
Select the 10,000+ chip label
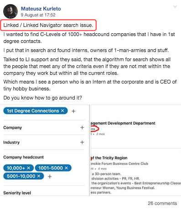tap(16, 168)
